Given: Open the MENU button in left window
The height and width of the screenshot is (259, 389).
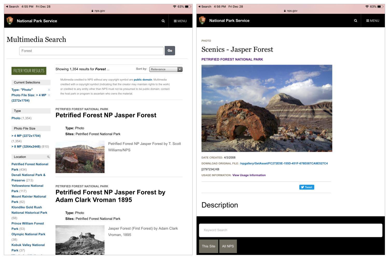Looking at the screenshot, I should point(180,21).
